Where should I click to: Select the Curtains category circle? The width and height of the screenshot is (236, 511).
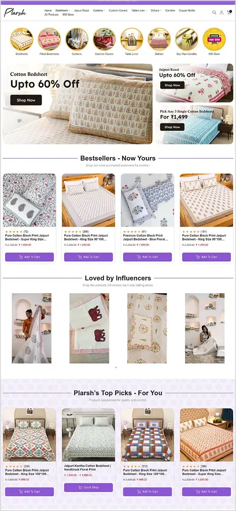pos(77,39)
